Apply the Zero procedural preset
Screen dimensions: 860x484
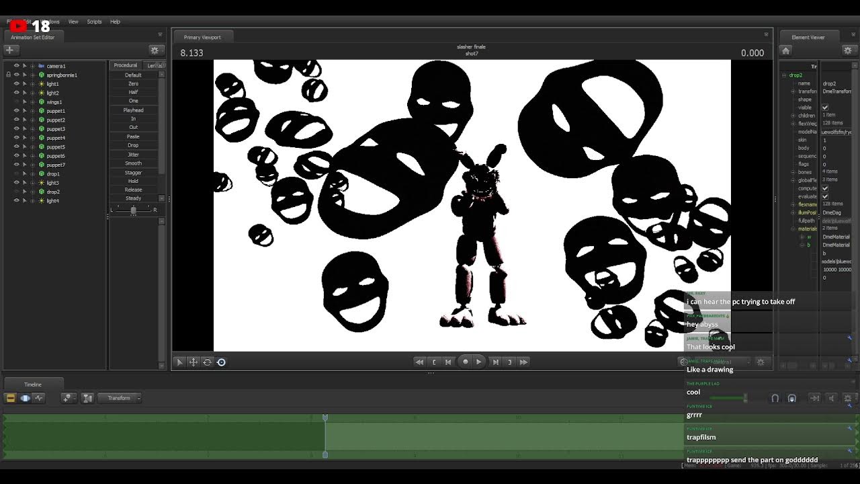[x=133, y=83]
